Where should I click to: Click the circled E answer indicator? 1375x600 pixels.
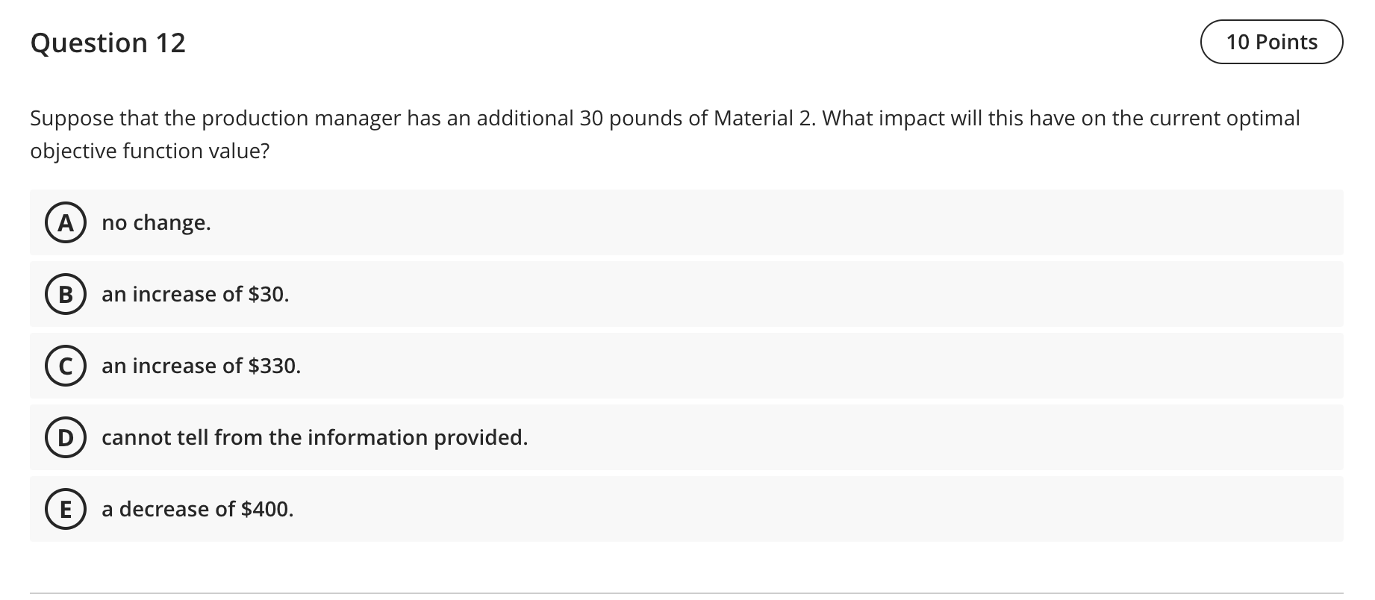(x=65, y=509)
